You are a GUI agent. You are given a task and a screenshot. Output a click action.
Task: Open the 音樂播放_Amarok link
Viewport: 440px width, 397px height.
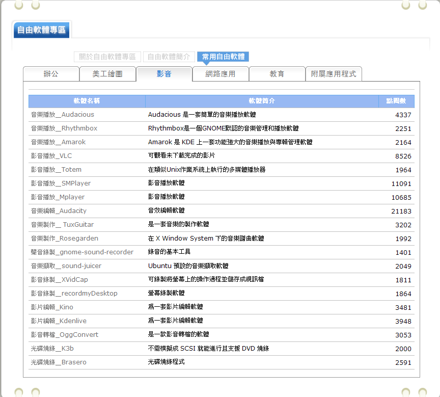[58, 142]
